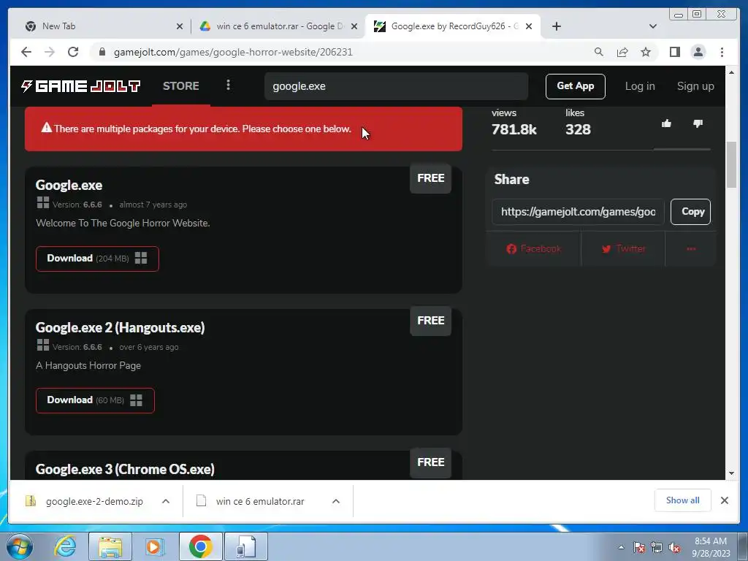Click FREE badge on Google.exe package
748x561 pixels.
coord(430,178)
